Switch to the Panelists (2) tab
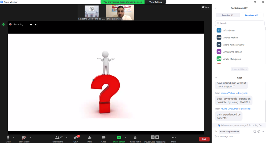The image size is (266, 143). point(227,15)
